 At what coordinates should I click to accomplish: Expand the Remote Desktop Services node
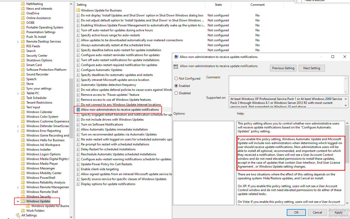click(x=18, y=42)
